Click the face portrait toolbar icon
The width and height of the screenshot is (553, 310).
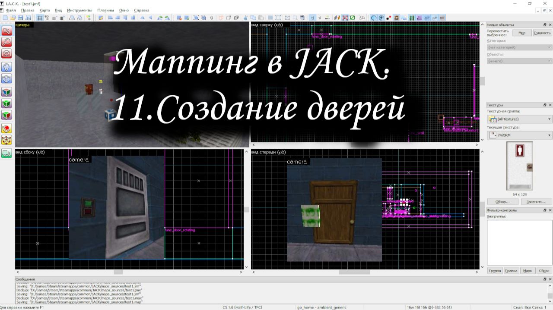pyautogui.click(x=396, y=18)
